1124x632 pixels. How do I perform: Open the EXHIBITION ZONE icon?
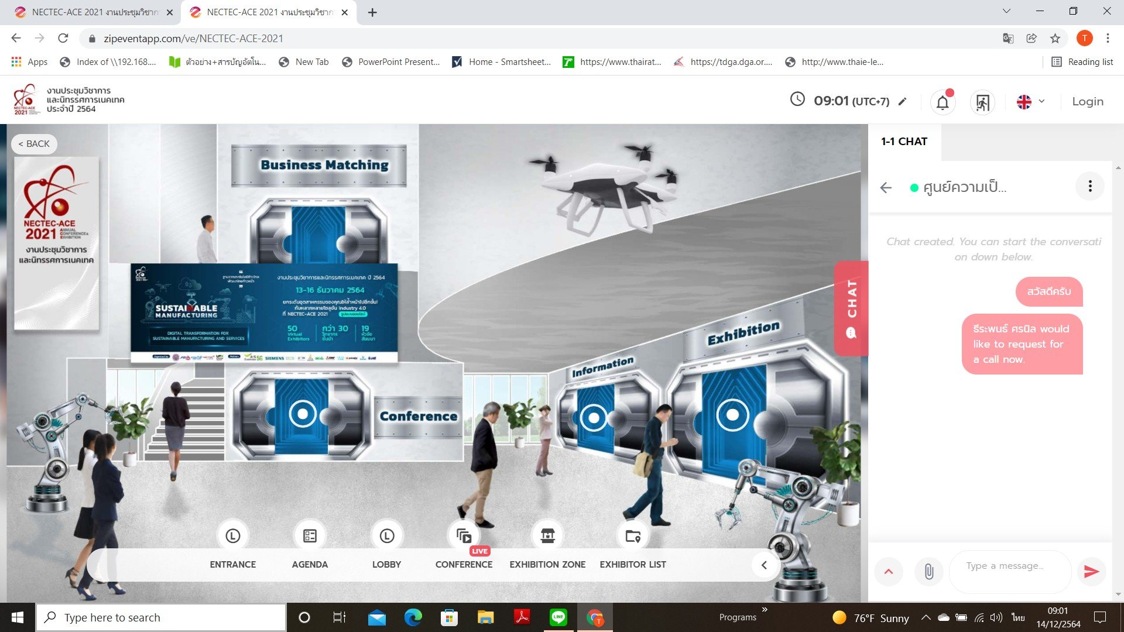pyautogui.click(x=547, y=535)
